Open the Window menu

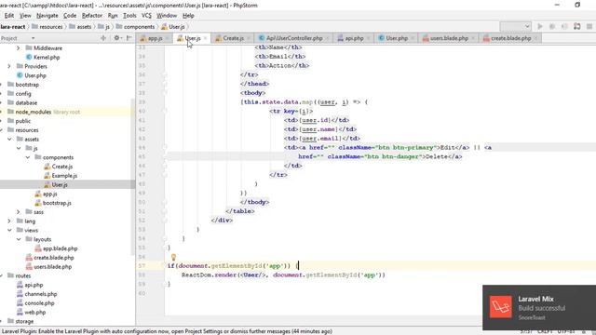[167, 16]
